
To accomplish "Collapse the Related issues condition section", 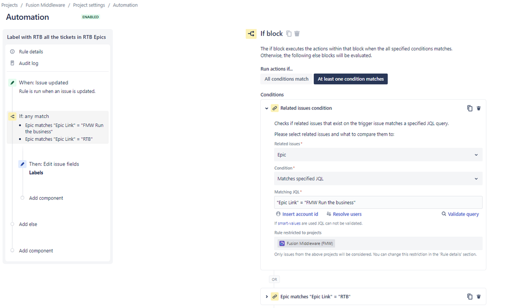I will (x=266, y=108).
